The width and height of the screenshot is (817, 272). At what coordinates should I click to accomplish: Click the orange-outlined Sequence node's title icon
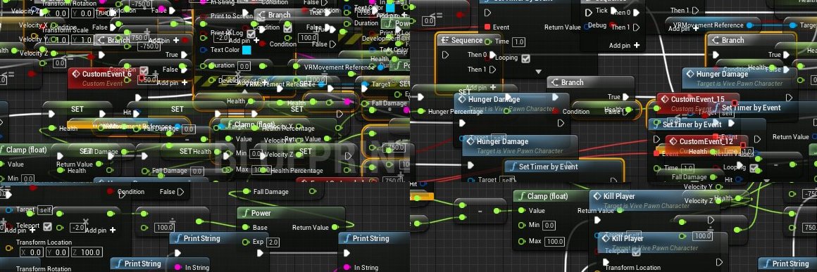coord(444,40)
